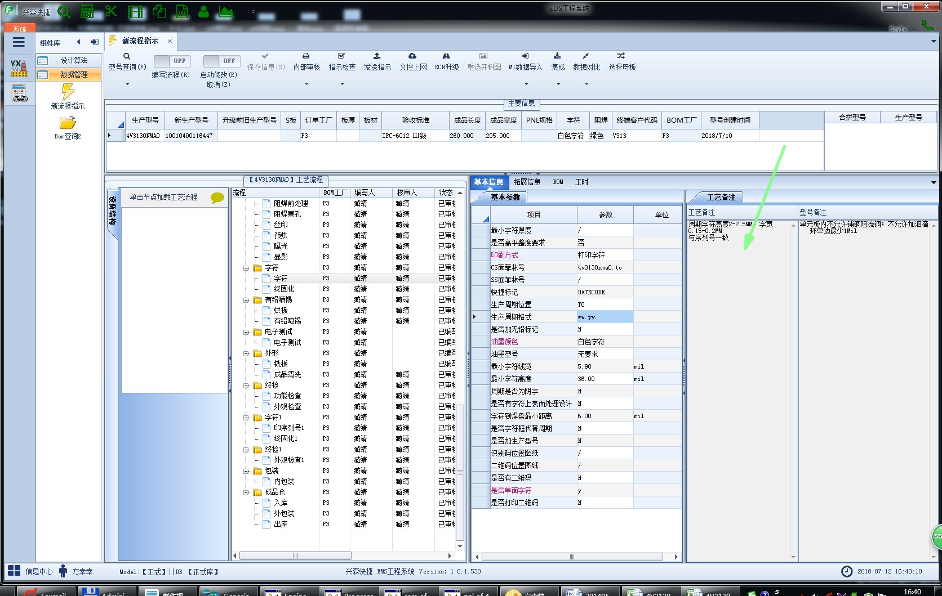
Task: Click the green user profile icon
Action: click(204, 11)
